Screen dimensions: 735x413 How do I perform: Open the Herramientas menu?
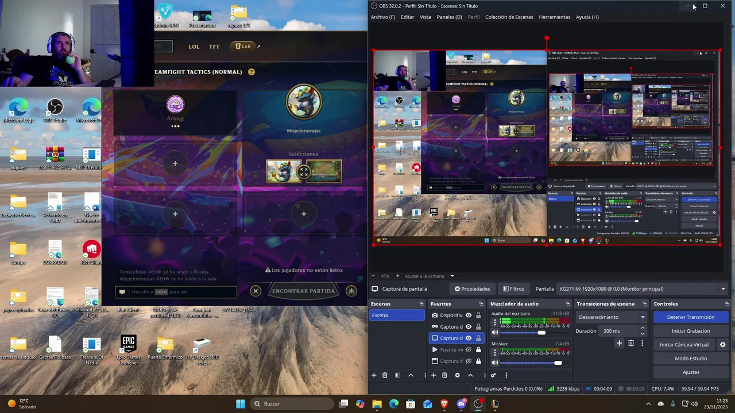(555, 17)
